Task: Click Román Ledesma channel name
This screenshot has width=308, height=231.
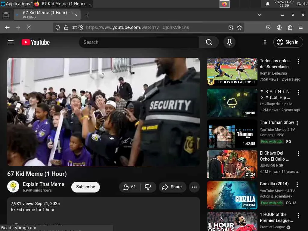Action: pos(273,73)
